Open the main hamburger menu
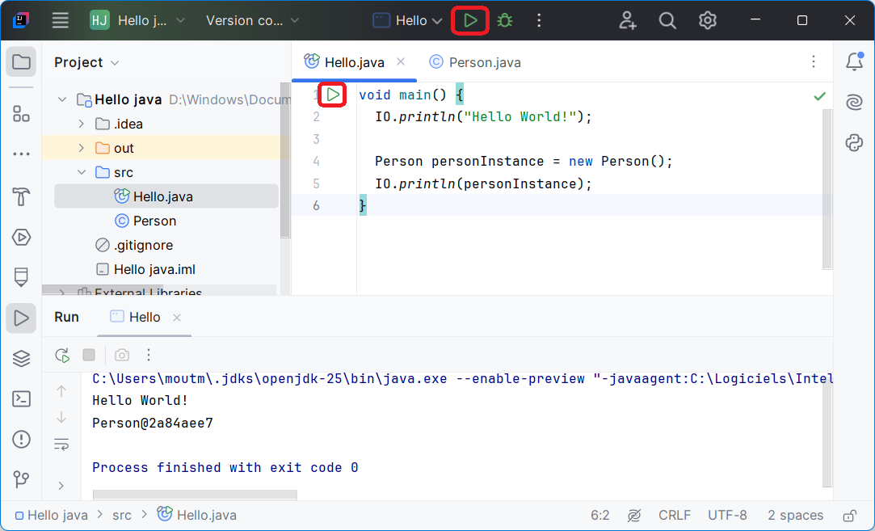The height and width of the screenshot is (531, 875). [61, 21]
